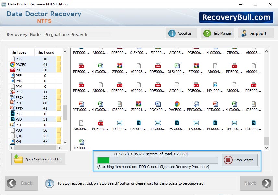278x195 pixels.
Task: Open the folder icon in the QXD row
Action: pyautogui.click(x=59, y=136)
